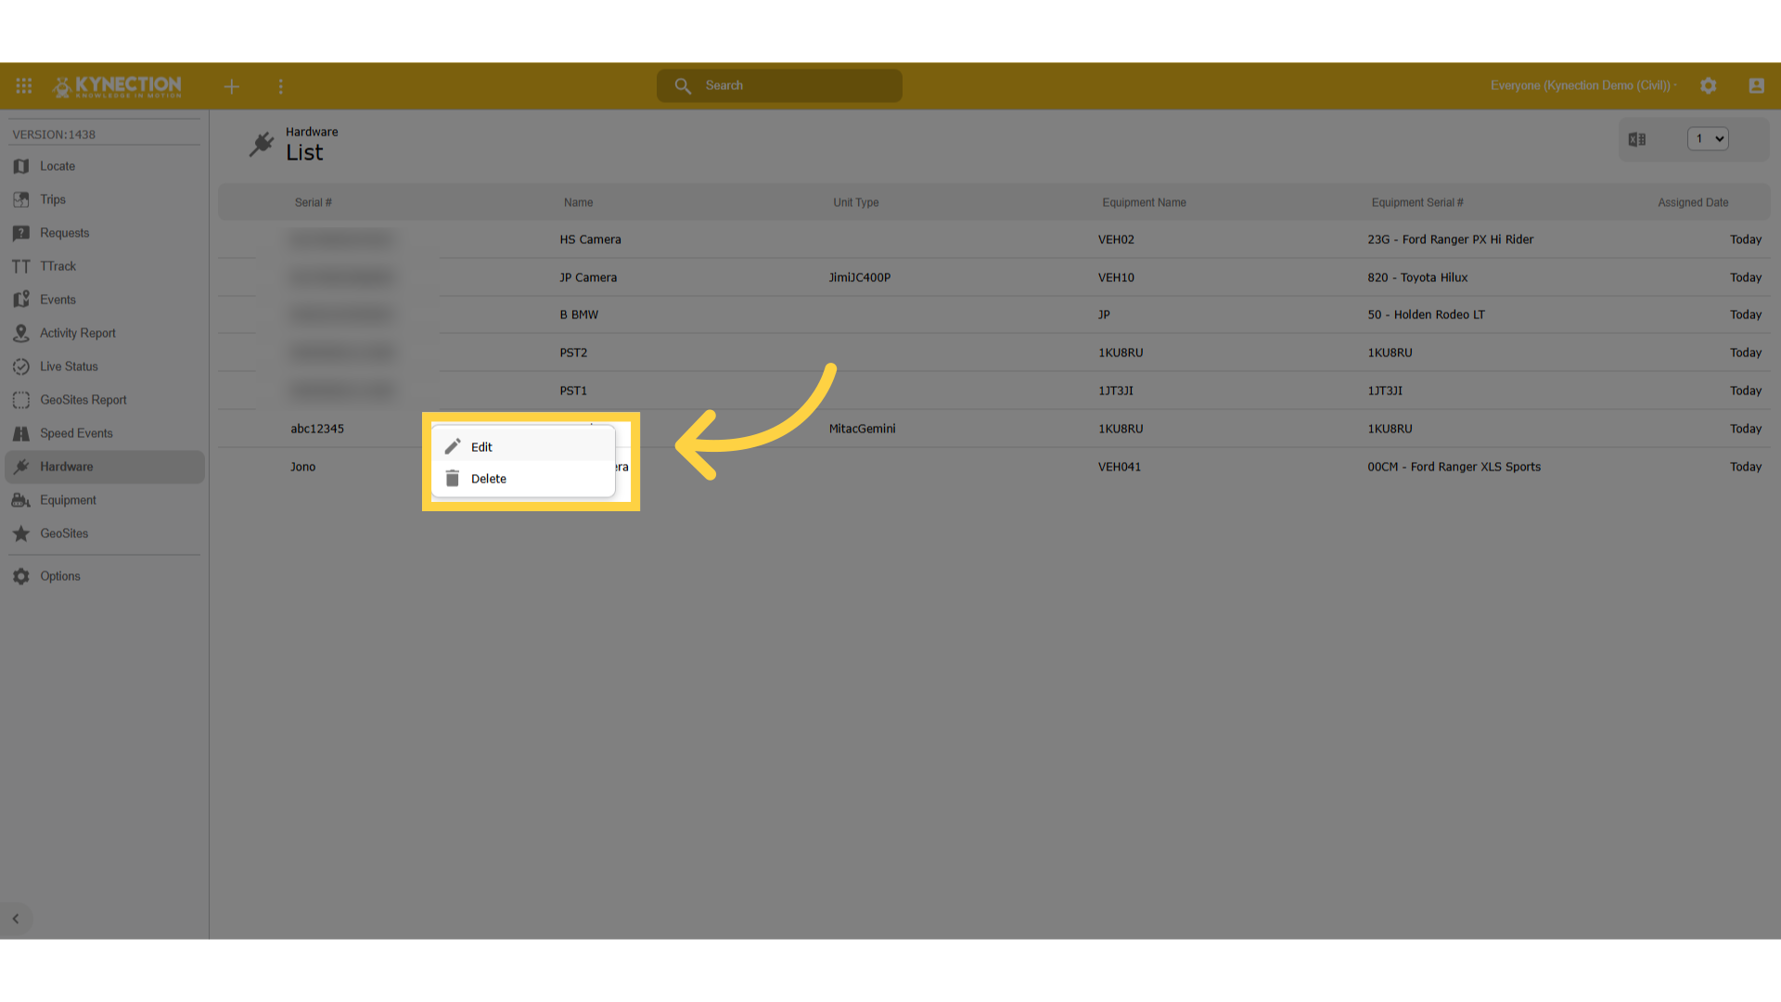The height and width of the screenshot is (1002, 1781).
Task: Click 23G - Ford Ranger PX Hi Rider
Action: (x=1450, y=239)
